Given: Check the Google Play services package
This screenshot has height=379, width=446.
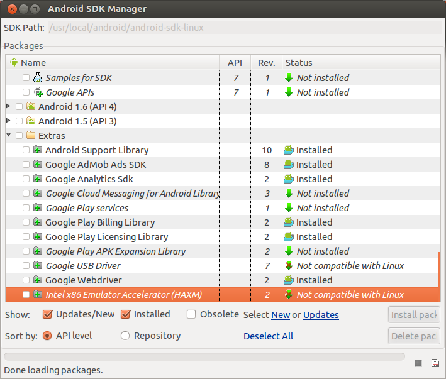Looking at the screenshot, I should pos(26,208).
